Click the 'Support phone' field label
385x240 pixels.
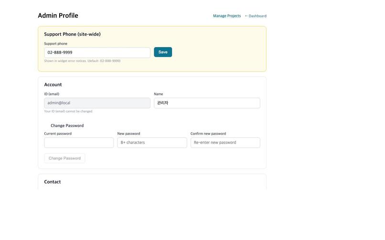click(56, 44)
